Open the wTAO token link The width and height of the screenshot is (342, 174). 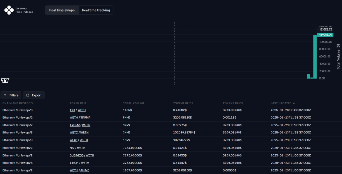[73, 140]
